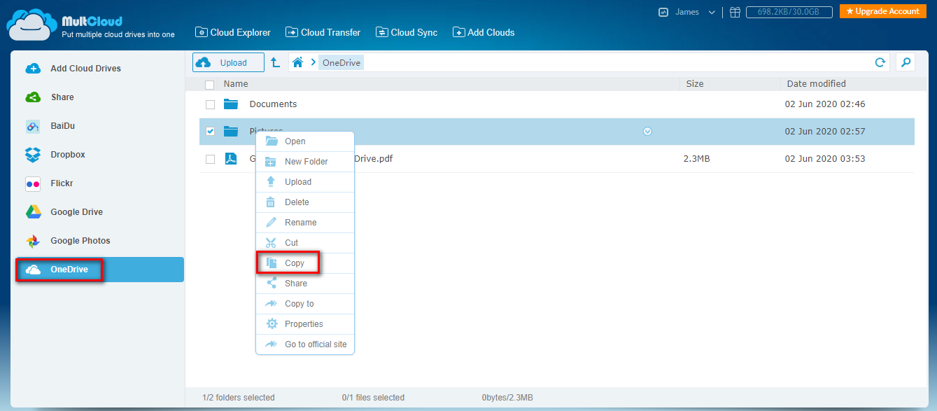The width and height of the screenshot is (937, 411).
Task: Click the MultCloud cloud logo
Action: point(31,26)
